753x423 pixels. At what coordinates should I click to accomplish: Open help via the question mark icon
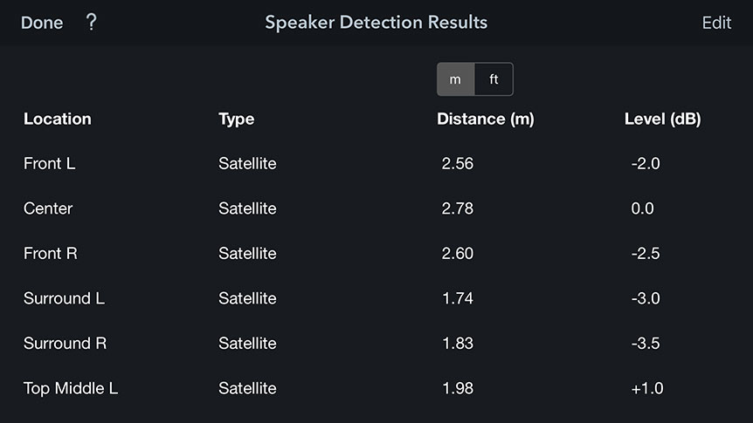pos(91,22)
